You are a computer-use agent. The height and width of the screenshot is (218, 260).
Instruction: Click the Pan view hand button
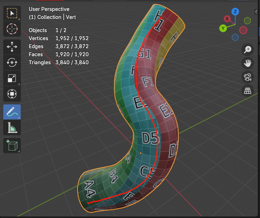[x=248, y=63]
